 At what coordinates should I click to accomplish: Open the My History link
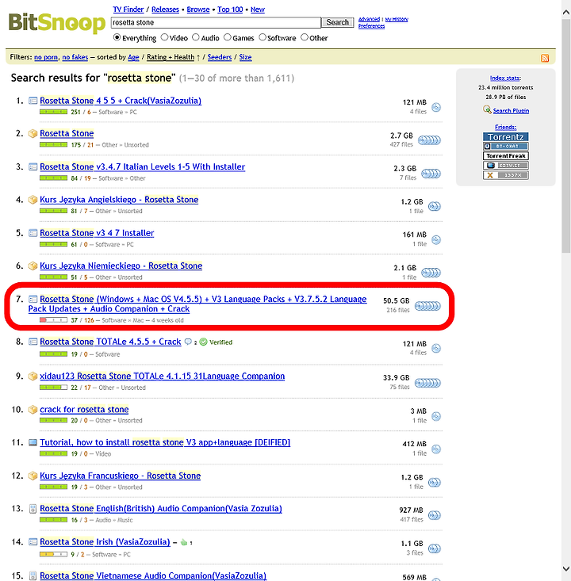click(397, 19)
